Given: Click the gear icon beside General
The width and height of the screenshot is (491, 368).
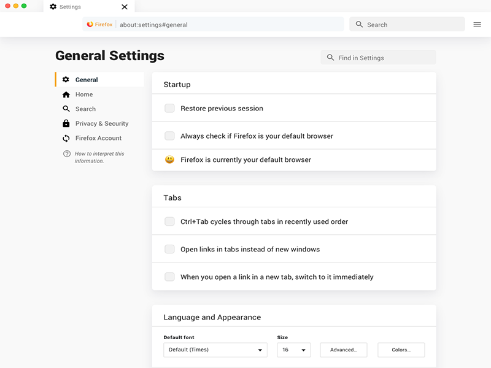Looking at the screenshot, I should pos(66,80).
